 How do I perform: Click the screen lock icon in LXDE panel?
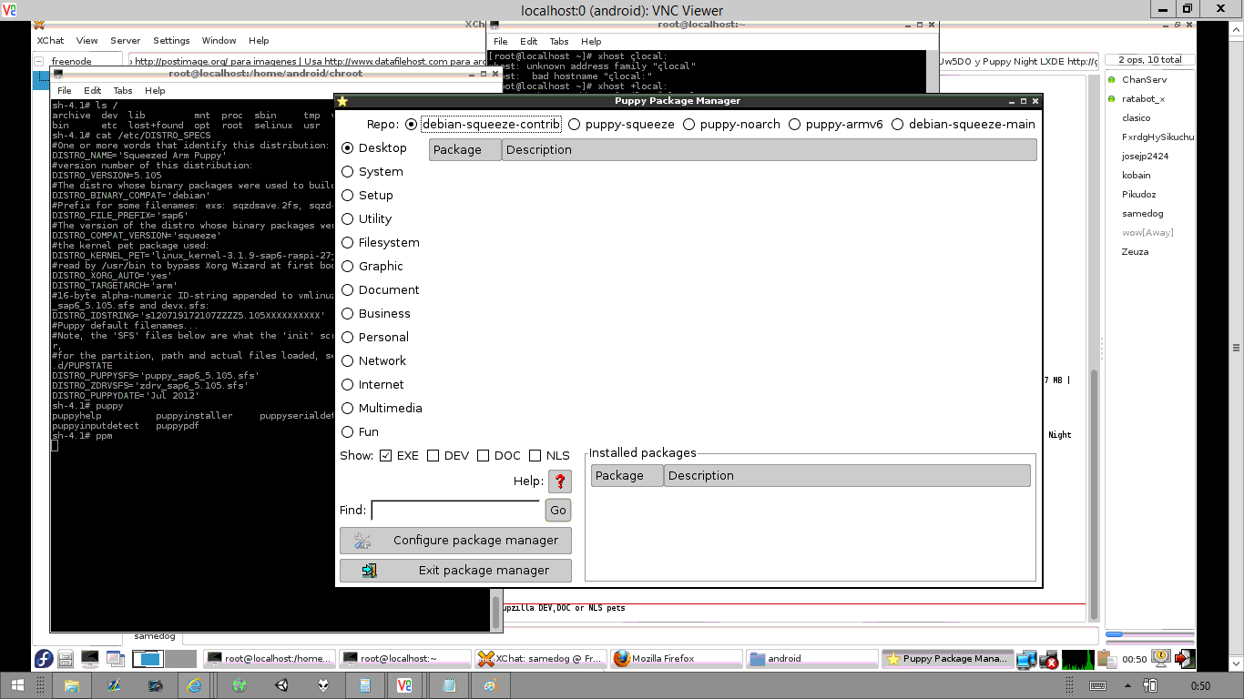coord(1161,658)
